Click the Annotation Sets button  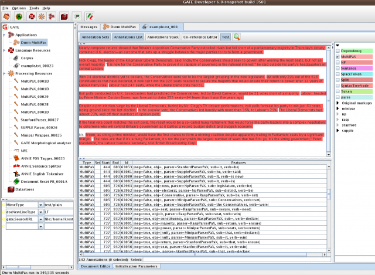coord(94,36)
